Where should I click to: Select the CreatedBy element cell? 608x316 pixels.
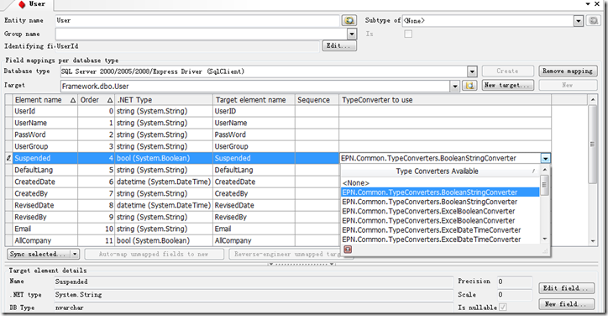point(45,193)
